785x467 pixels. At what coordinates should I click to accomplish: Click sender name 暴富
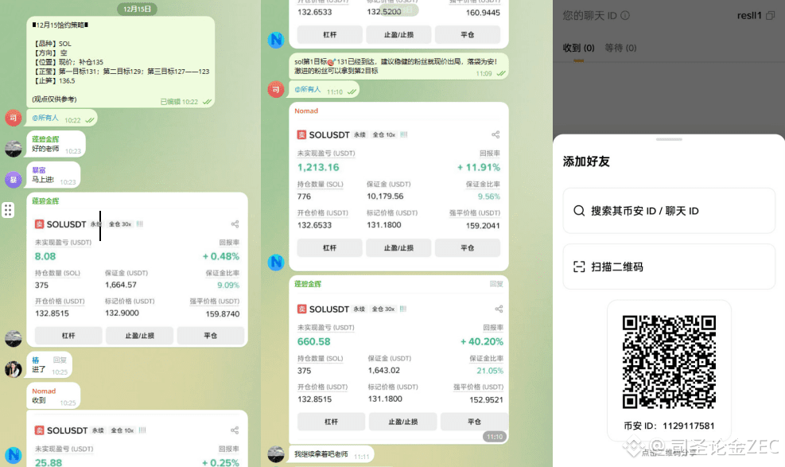pyautogui.click(x=38, y=170)
